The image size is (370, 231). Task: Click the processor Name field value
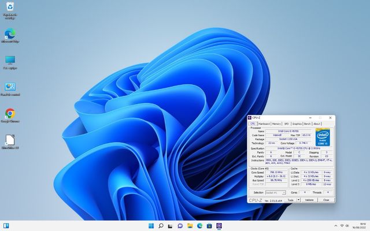tap(288, 131)
